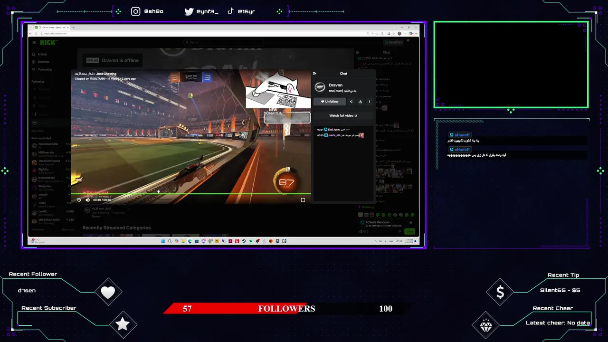Click the Get KICKs button
Image resolution: width=608 pixels, height=342 pixels.
tap(393, 42)
